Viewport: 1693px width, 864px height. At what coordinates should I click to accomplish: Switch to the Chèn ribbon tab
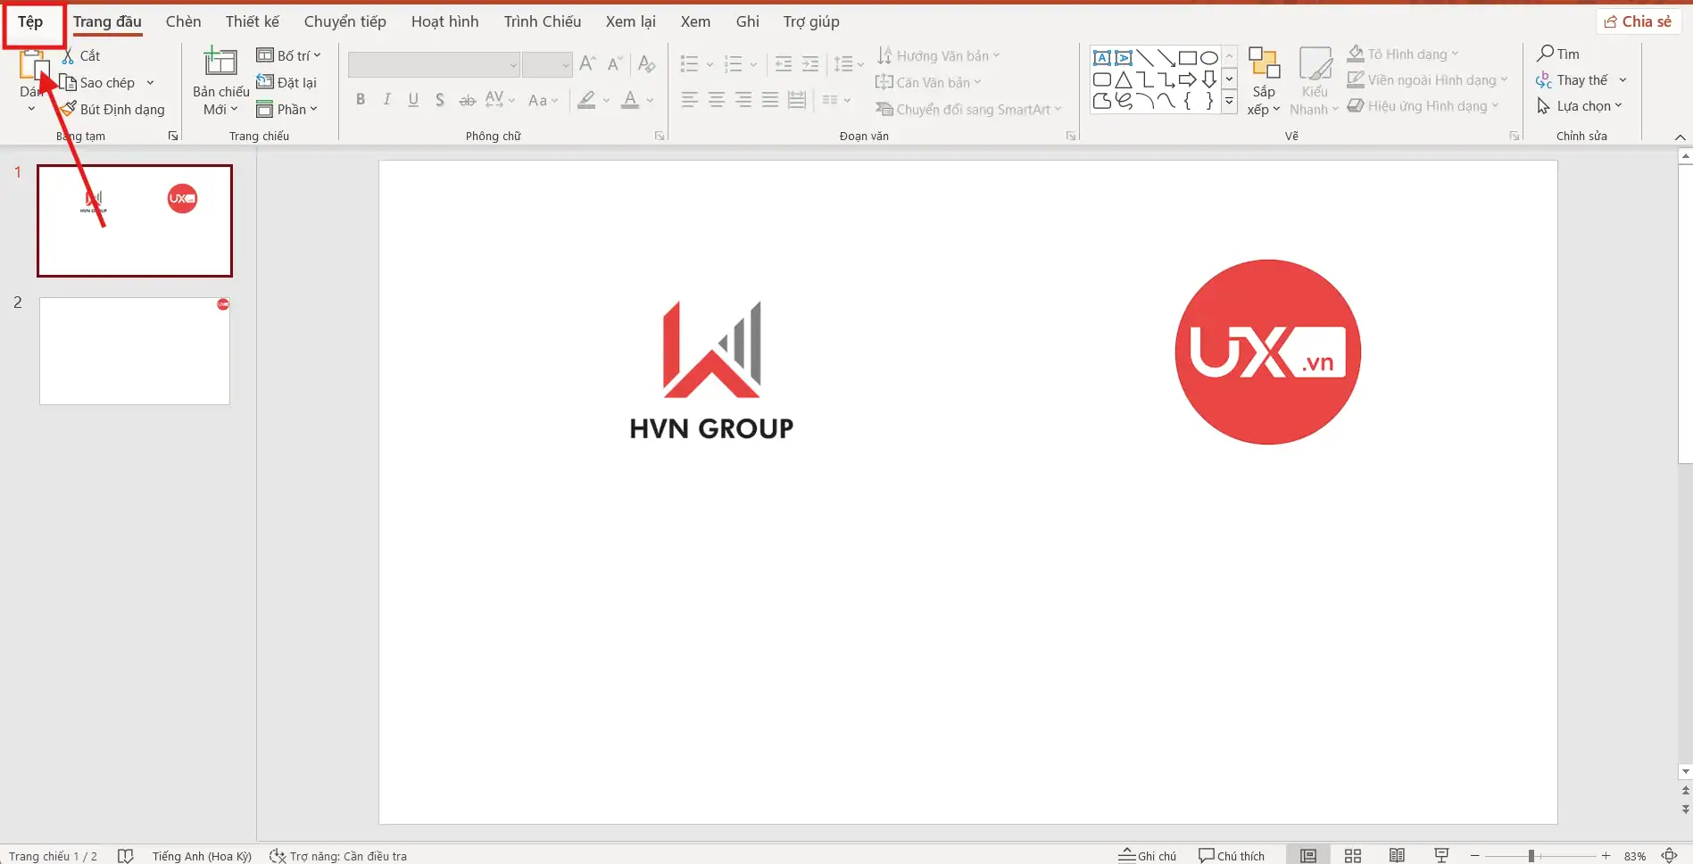[x=182, y=21]
